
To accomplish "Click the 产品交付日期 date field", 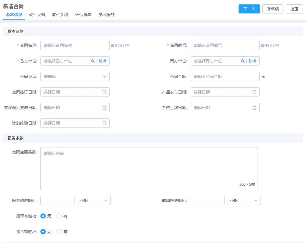I will 225,92.
